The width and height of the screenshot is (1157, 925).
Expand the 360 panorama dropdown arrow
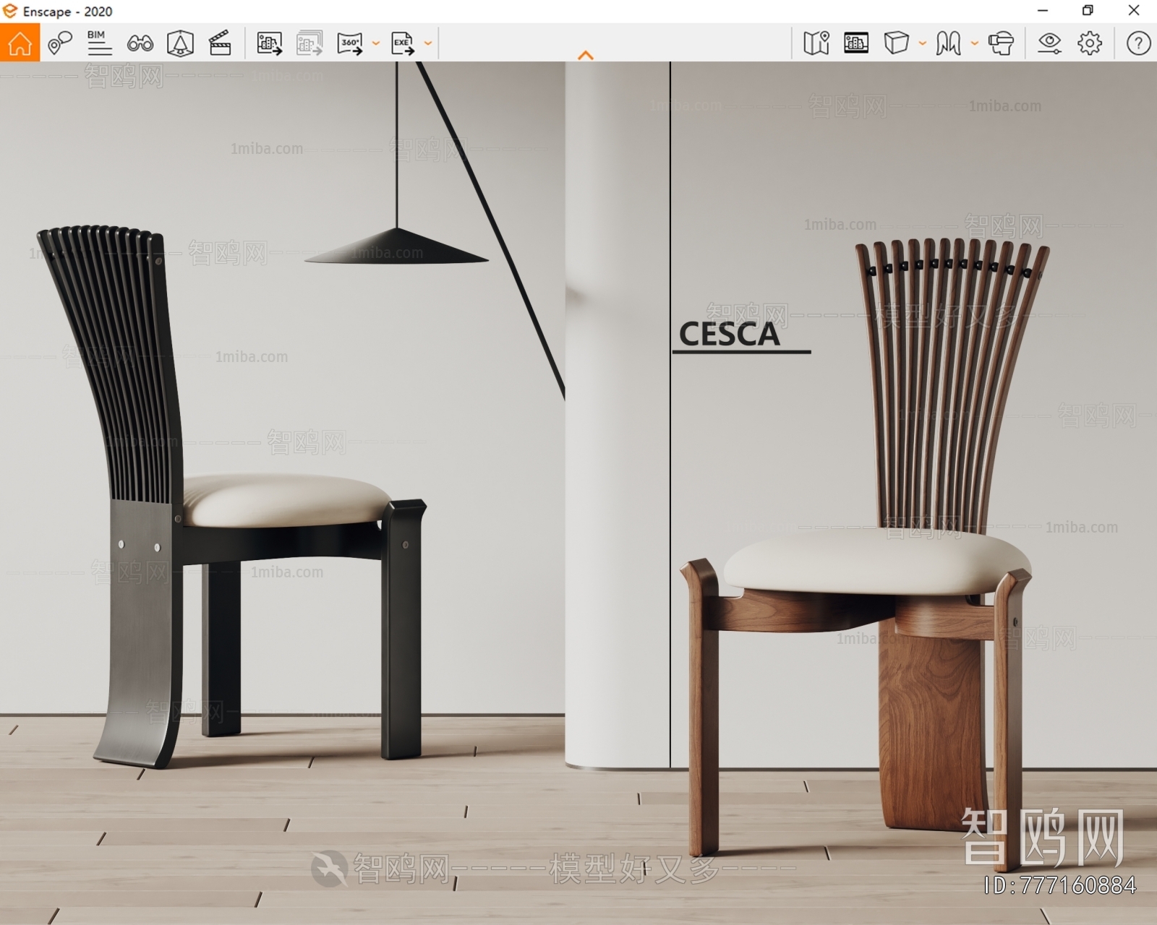[375, 43]
